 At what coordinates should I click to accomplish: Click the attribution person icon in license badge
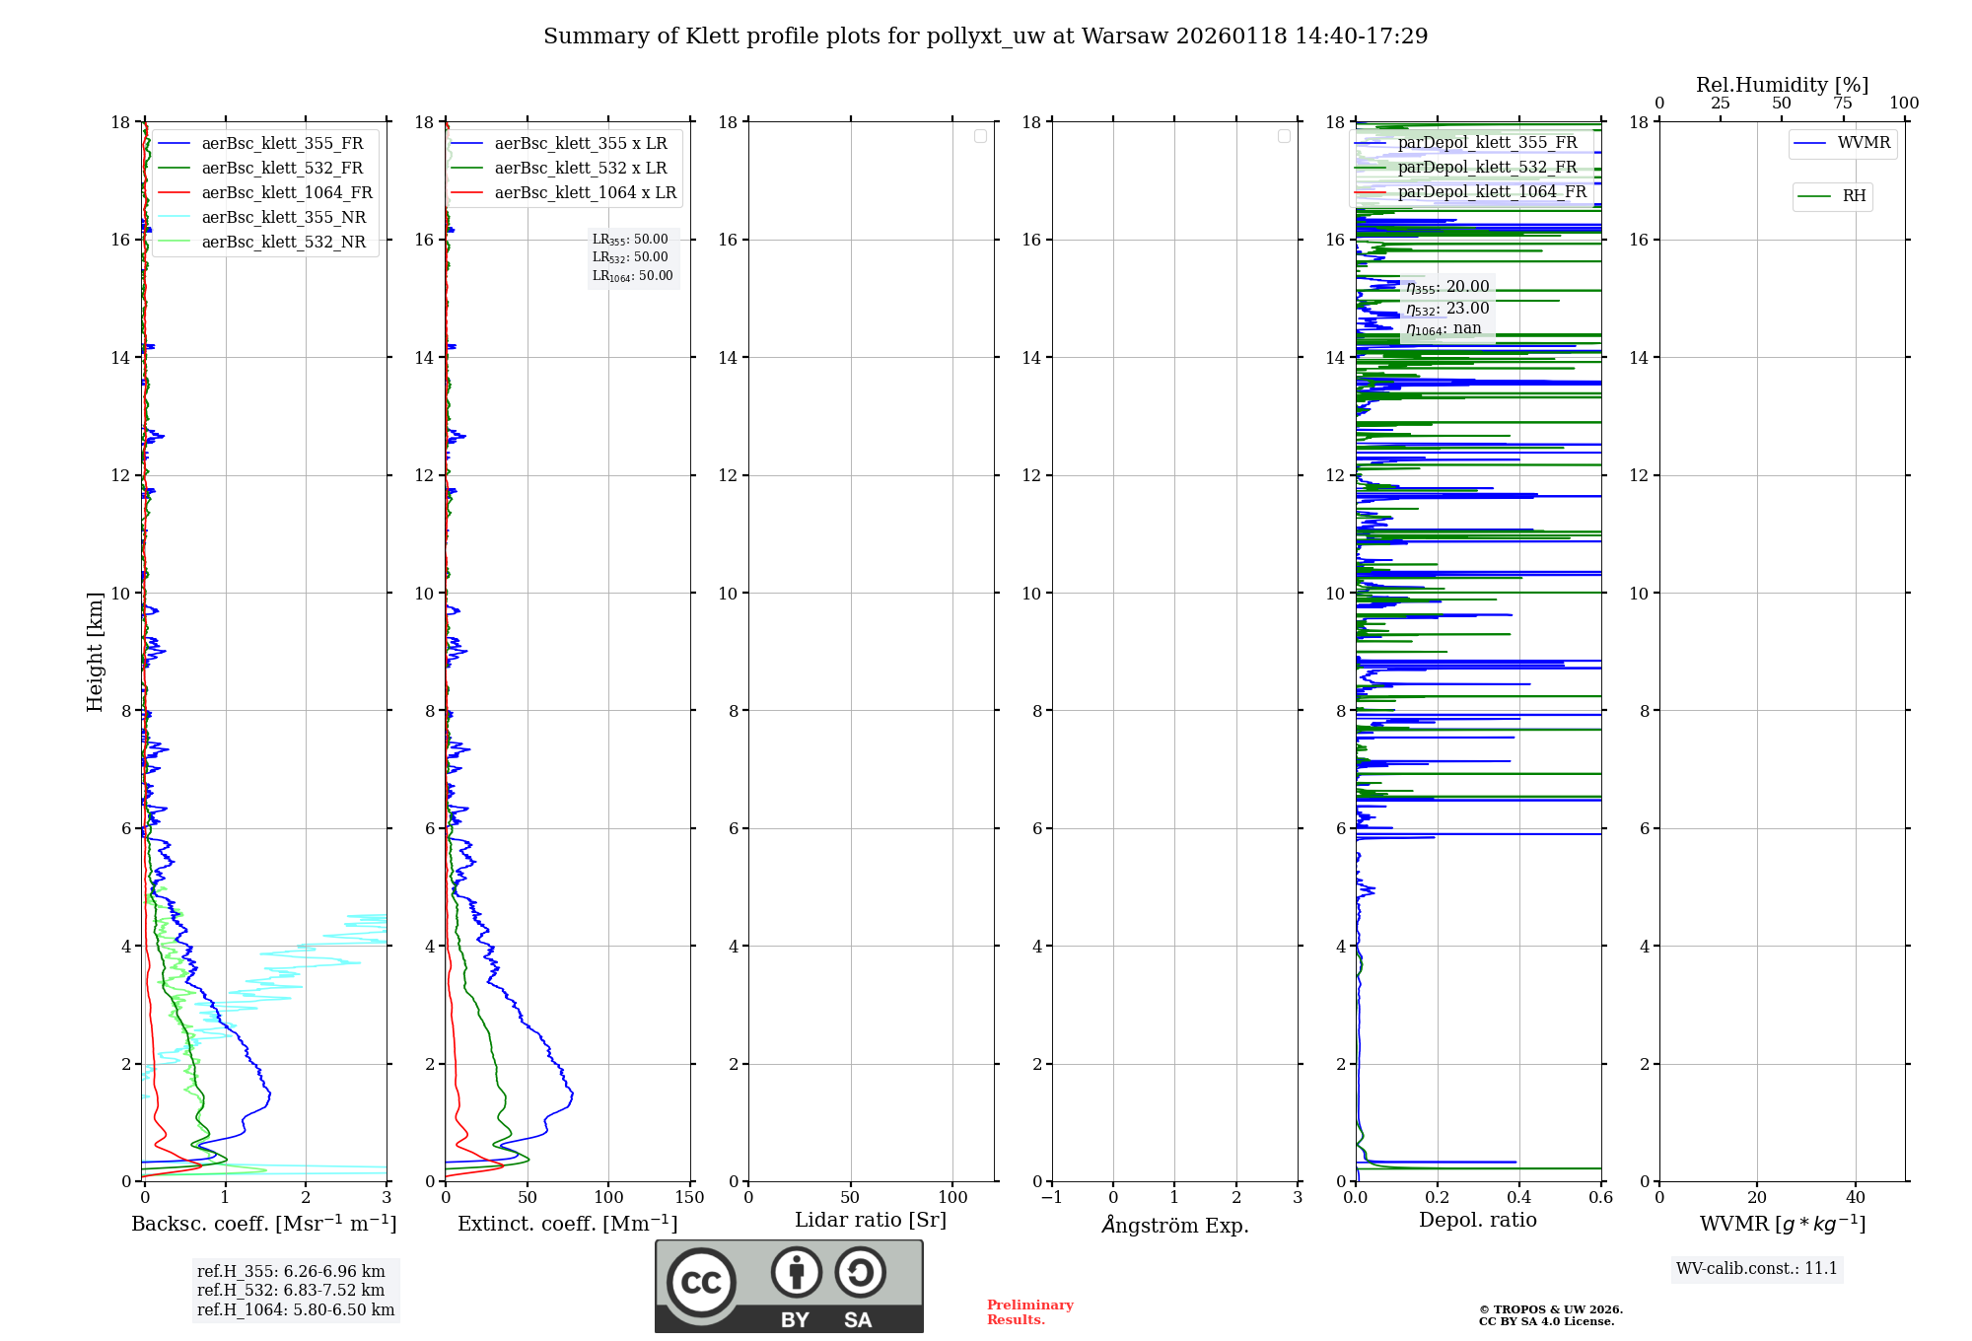[797, 1272]
